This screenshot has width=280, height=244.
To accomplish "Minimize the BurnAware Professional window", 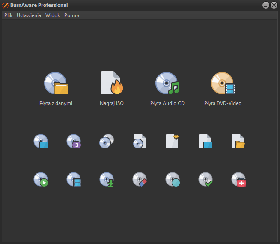I will [266, 5].
